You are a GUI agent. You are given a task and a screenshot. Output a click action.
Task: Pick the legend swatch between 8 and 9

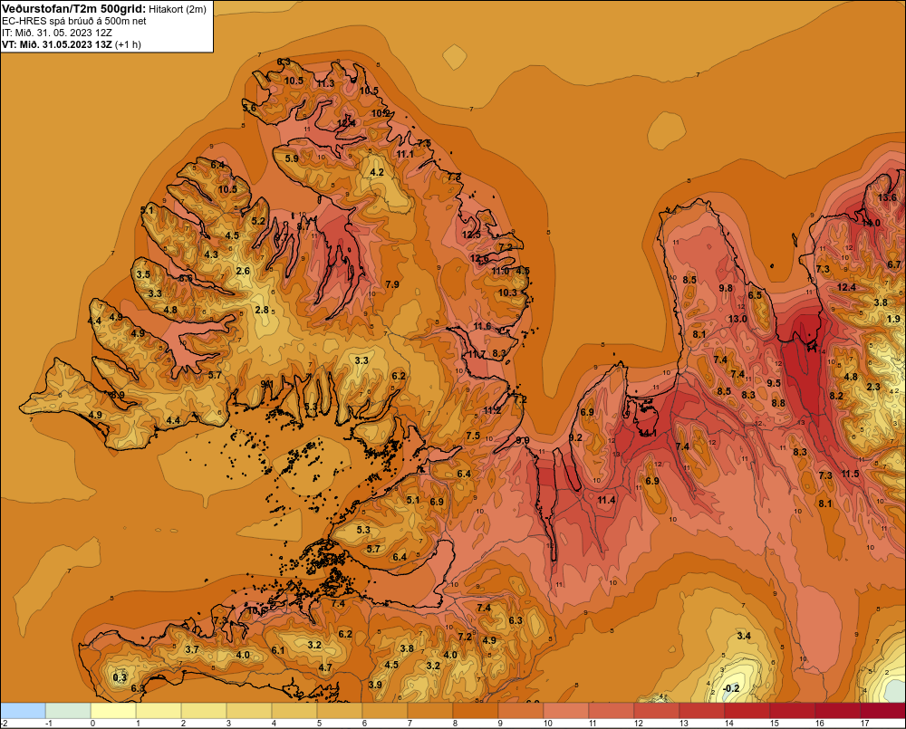pyautogui.click(x=476, y=711)
